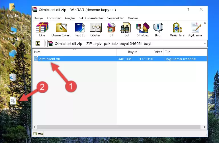219x143 pixels.
Task: Expand the archive path dropdown
Action: tap(205, 43)
